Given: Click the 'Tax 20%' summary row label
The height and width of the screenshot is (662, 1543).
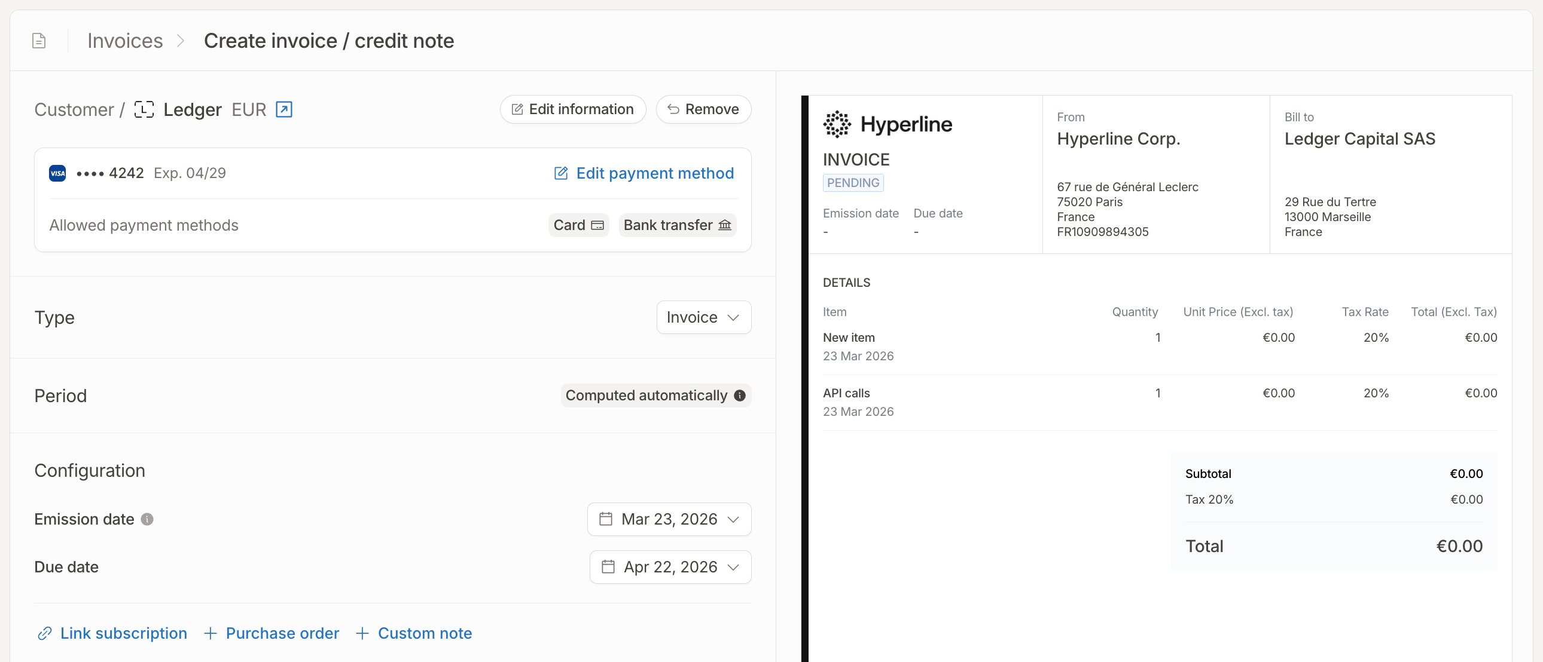Looking at the screenshot, I should click(x=1209, y=500).
